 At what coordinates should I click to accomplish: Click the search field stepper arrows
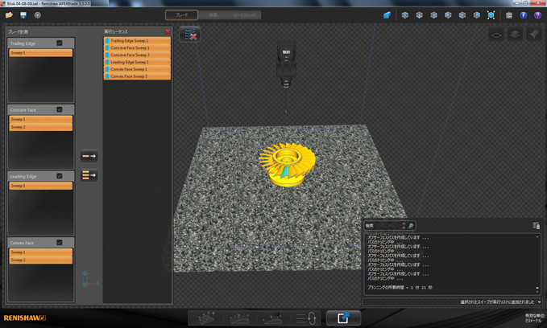point(402,226)
